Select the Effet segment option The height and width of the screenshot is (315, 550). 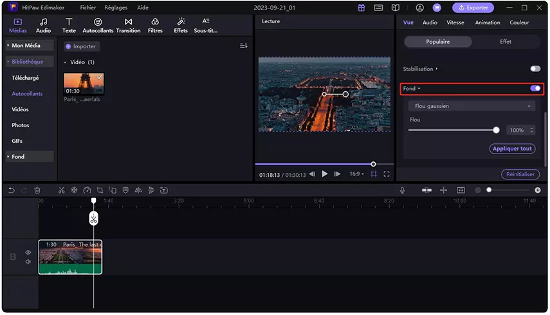coord(505,42)
